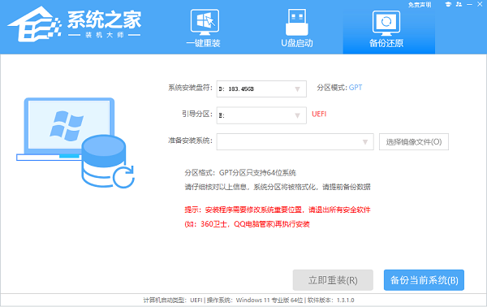Click the red UEFI label
This screenshot has width=487, height=307.
319,114
